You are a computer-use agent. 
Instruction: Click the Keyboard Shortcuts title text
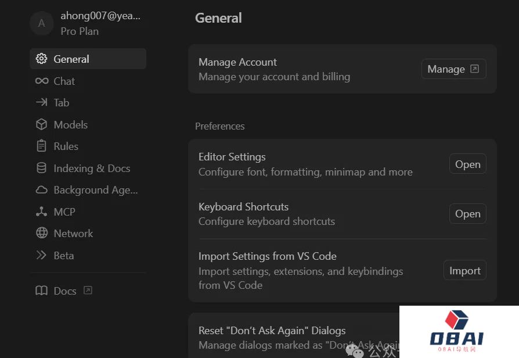point(244,206)
